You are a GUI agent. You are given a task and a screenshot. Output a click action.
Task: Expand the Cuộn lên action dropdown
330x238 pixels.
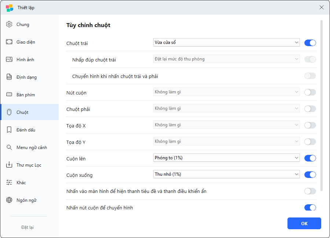coord(226,158)
